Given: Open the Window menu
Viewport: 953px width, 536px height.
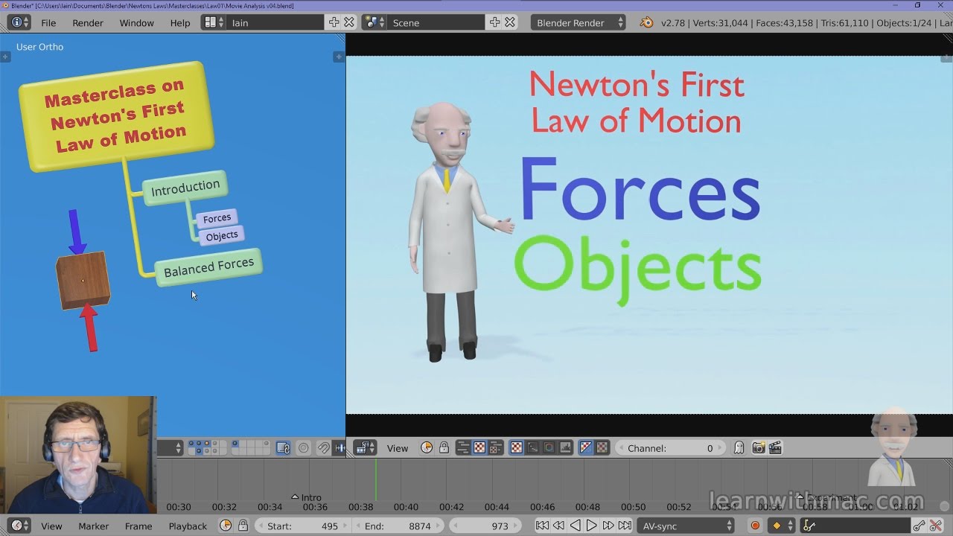Looking at the screenshot, I should coord(137,23).
